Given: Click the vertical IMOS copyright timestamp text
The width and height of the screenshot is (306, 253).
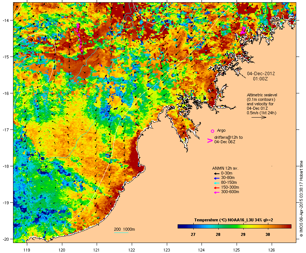Looking at the screenshot, I should coord(302,199).
